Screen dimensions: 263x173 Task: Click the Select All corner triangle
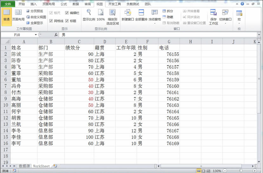(x=5, y=41)
